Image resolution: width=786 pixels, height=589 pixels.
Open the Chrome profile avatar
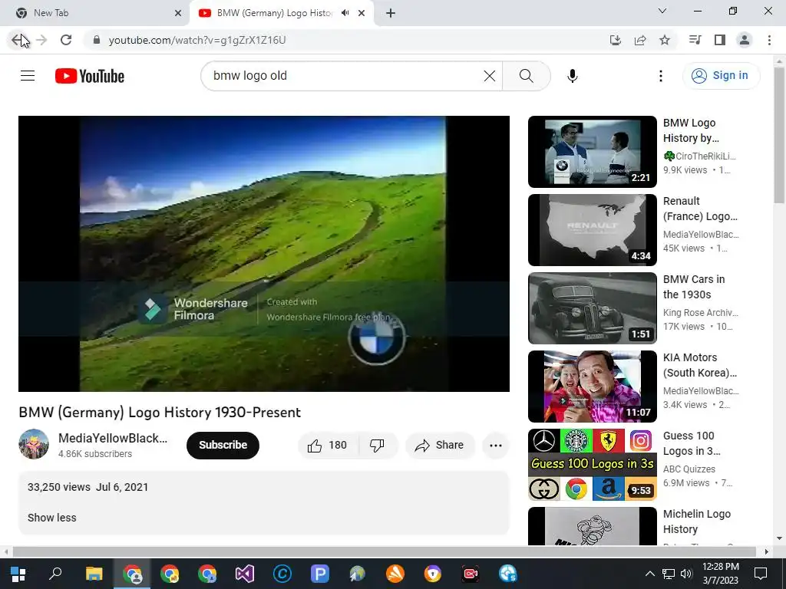click(x=745, y=40)
